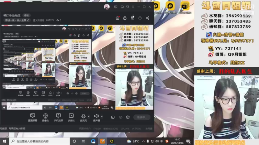Toggle the 扬声器 speaker
The width and height of the screenshot is (259, 145).
click(x=96, y=118)
